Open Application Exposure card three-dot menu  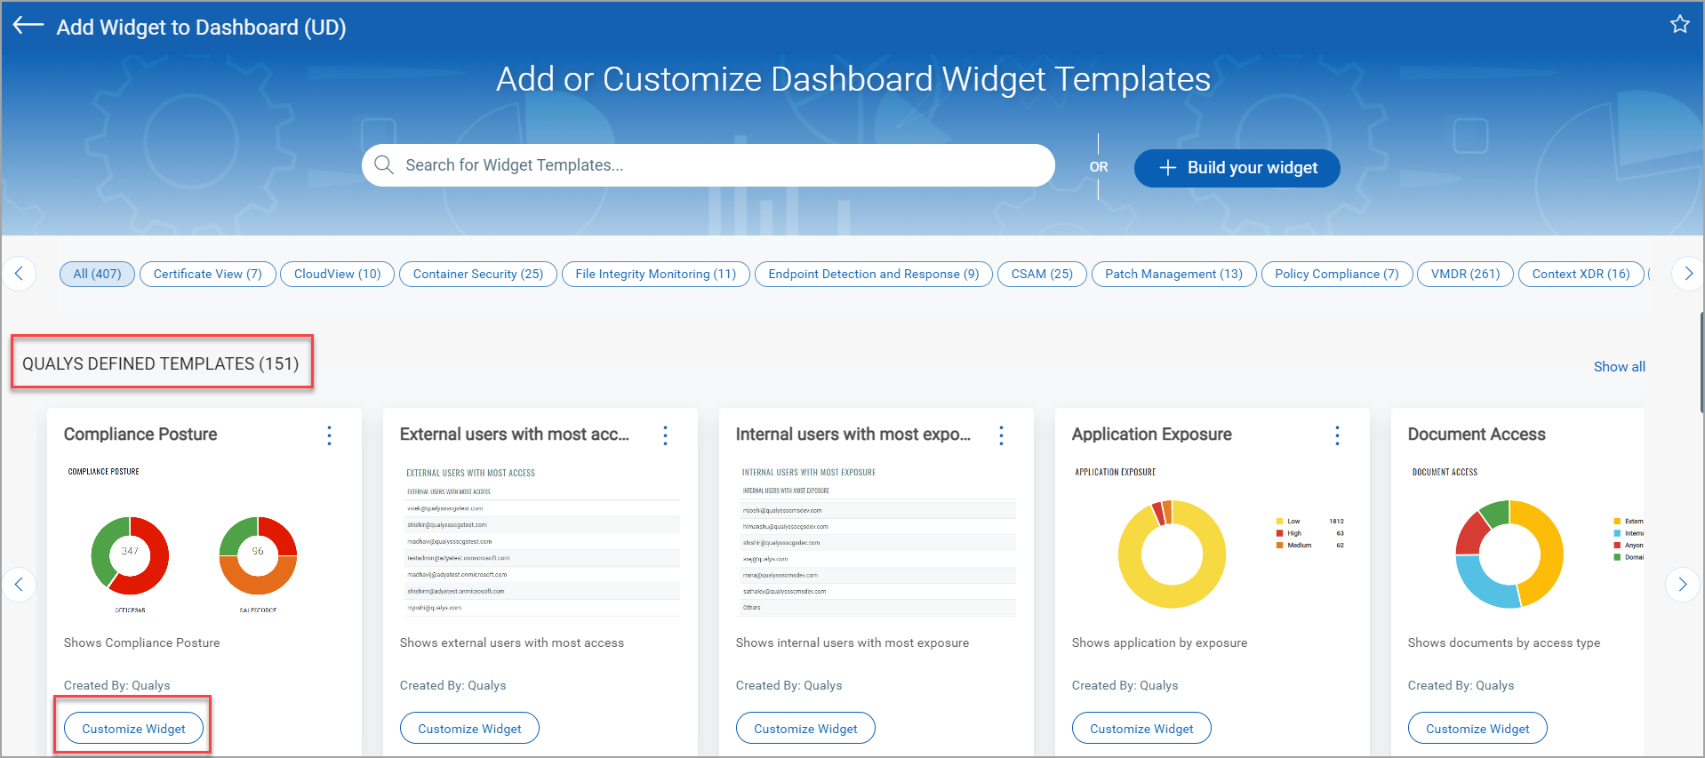coord(1337,435)
